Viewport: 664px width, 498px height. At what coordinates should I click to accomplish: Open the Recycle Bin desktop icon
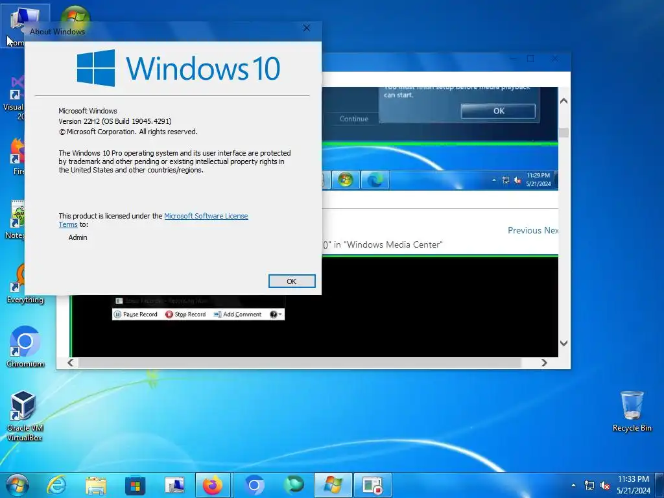coord(632,410)
